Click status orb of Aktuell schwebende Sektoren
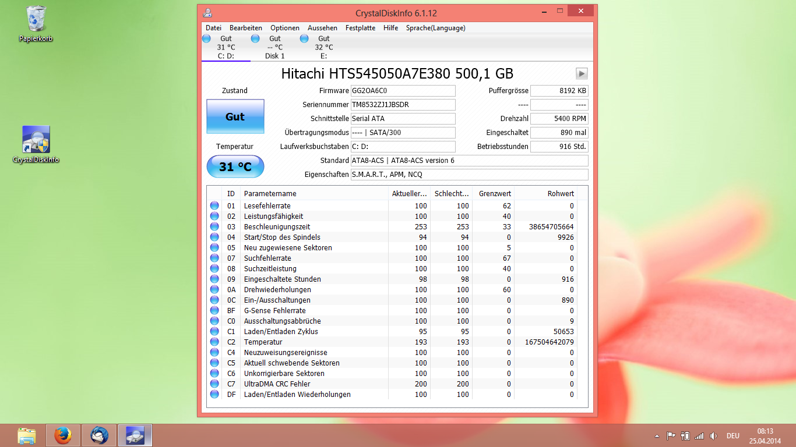 pos(214,363)
